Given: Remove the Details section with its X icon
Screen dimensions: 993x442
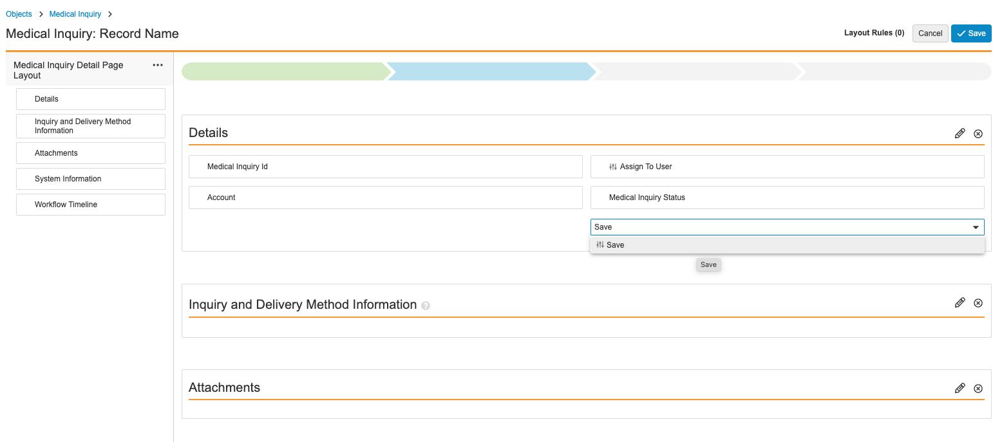Looking at the screenshot, I should pyautogui.click(x=978, y=133).
